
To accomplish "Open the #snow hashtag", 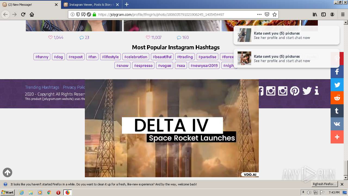I will coord(122,66).
